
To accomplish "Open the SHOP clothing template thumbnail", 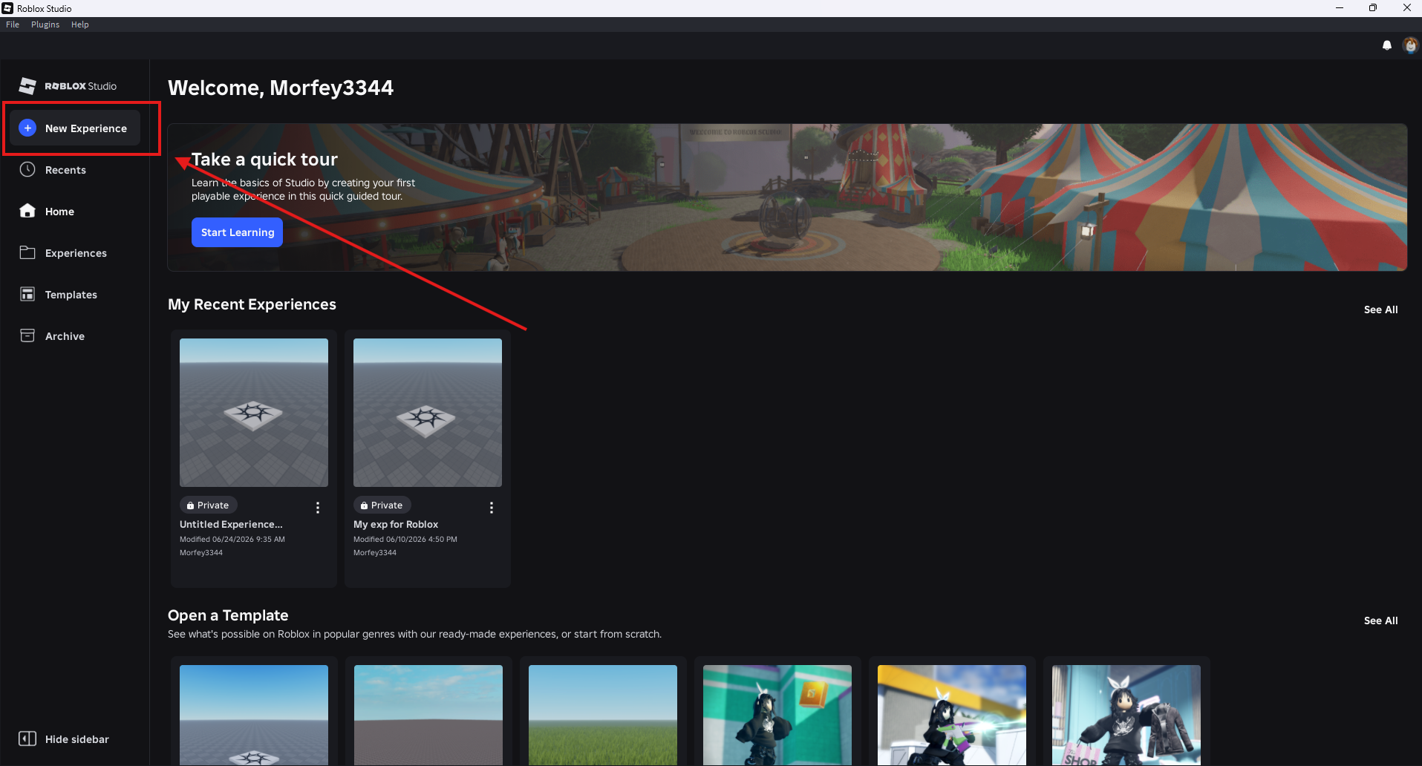I will [1126, 715].
